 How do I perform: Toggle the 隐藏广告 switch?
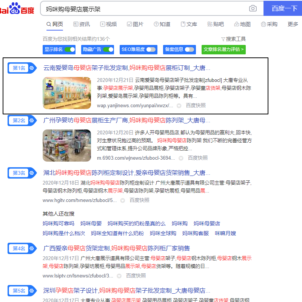pos(108,49)
